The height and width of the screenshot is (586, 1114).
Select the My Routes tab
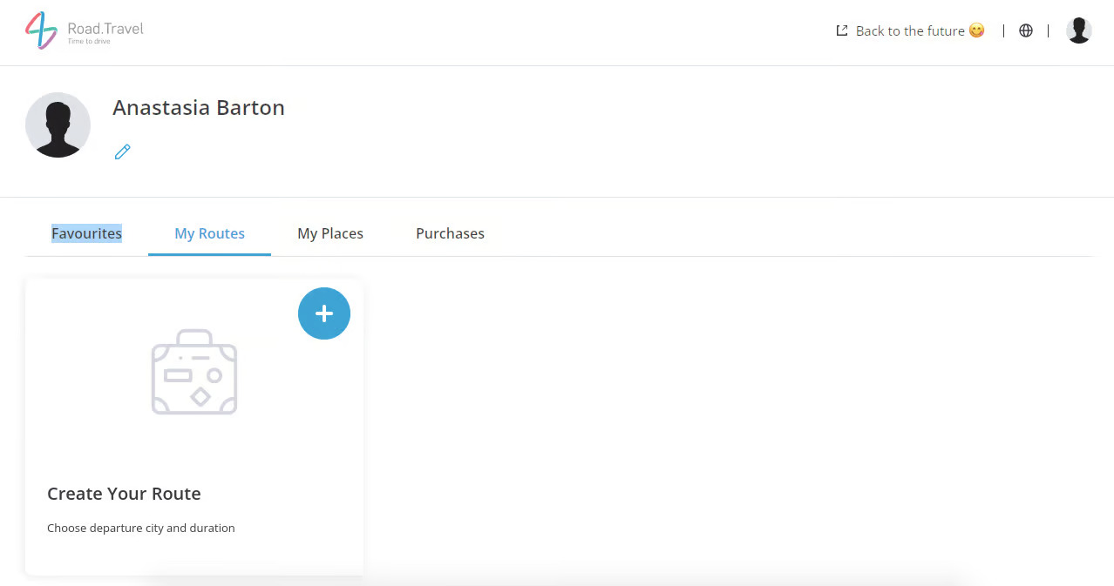pos(209,233)
